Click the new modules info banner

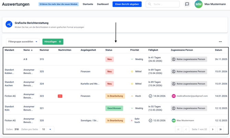click(59, 4)
